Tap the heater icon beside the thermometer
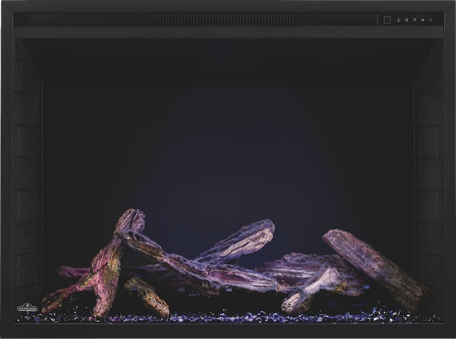The image size is (456, 339). (x=407, y=20)
